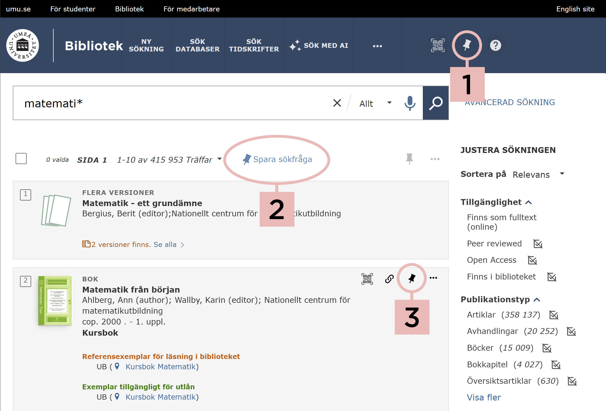The image size is (606, 411).
Task: Click the help question mark icon
Action: coord(495,45)
